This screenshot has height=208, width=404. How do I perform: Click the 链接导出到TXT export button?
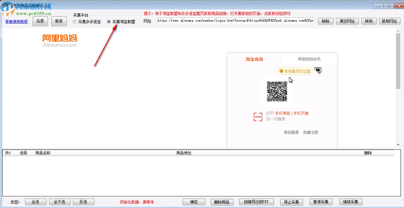pyautogui.click(x=256, y=201)
